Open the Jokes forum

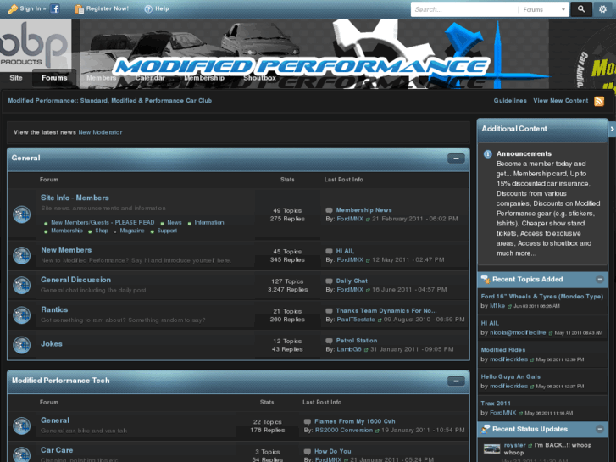tap(52, 344)
